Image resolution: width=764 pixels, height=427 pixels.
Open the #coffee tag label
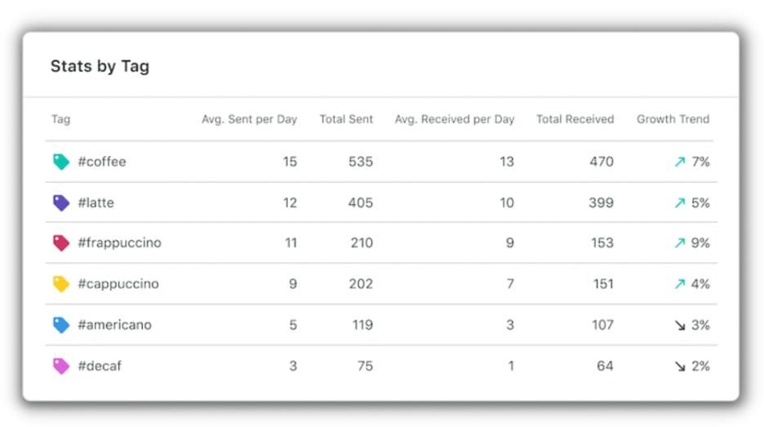point(102,162)
